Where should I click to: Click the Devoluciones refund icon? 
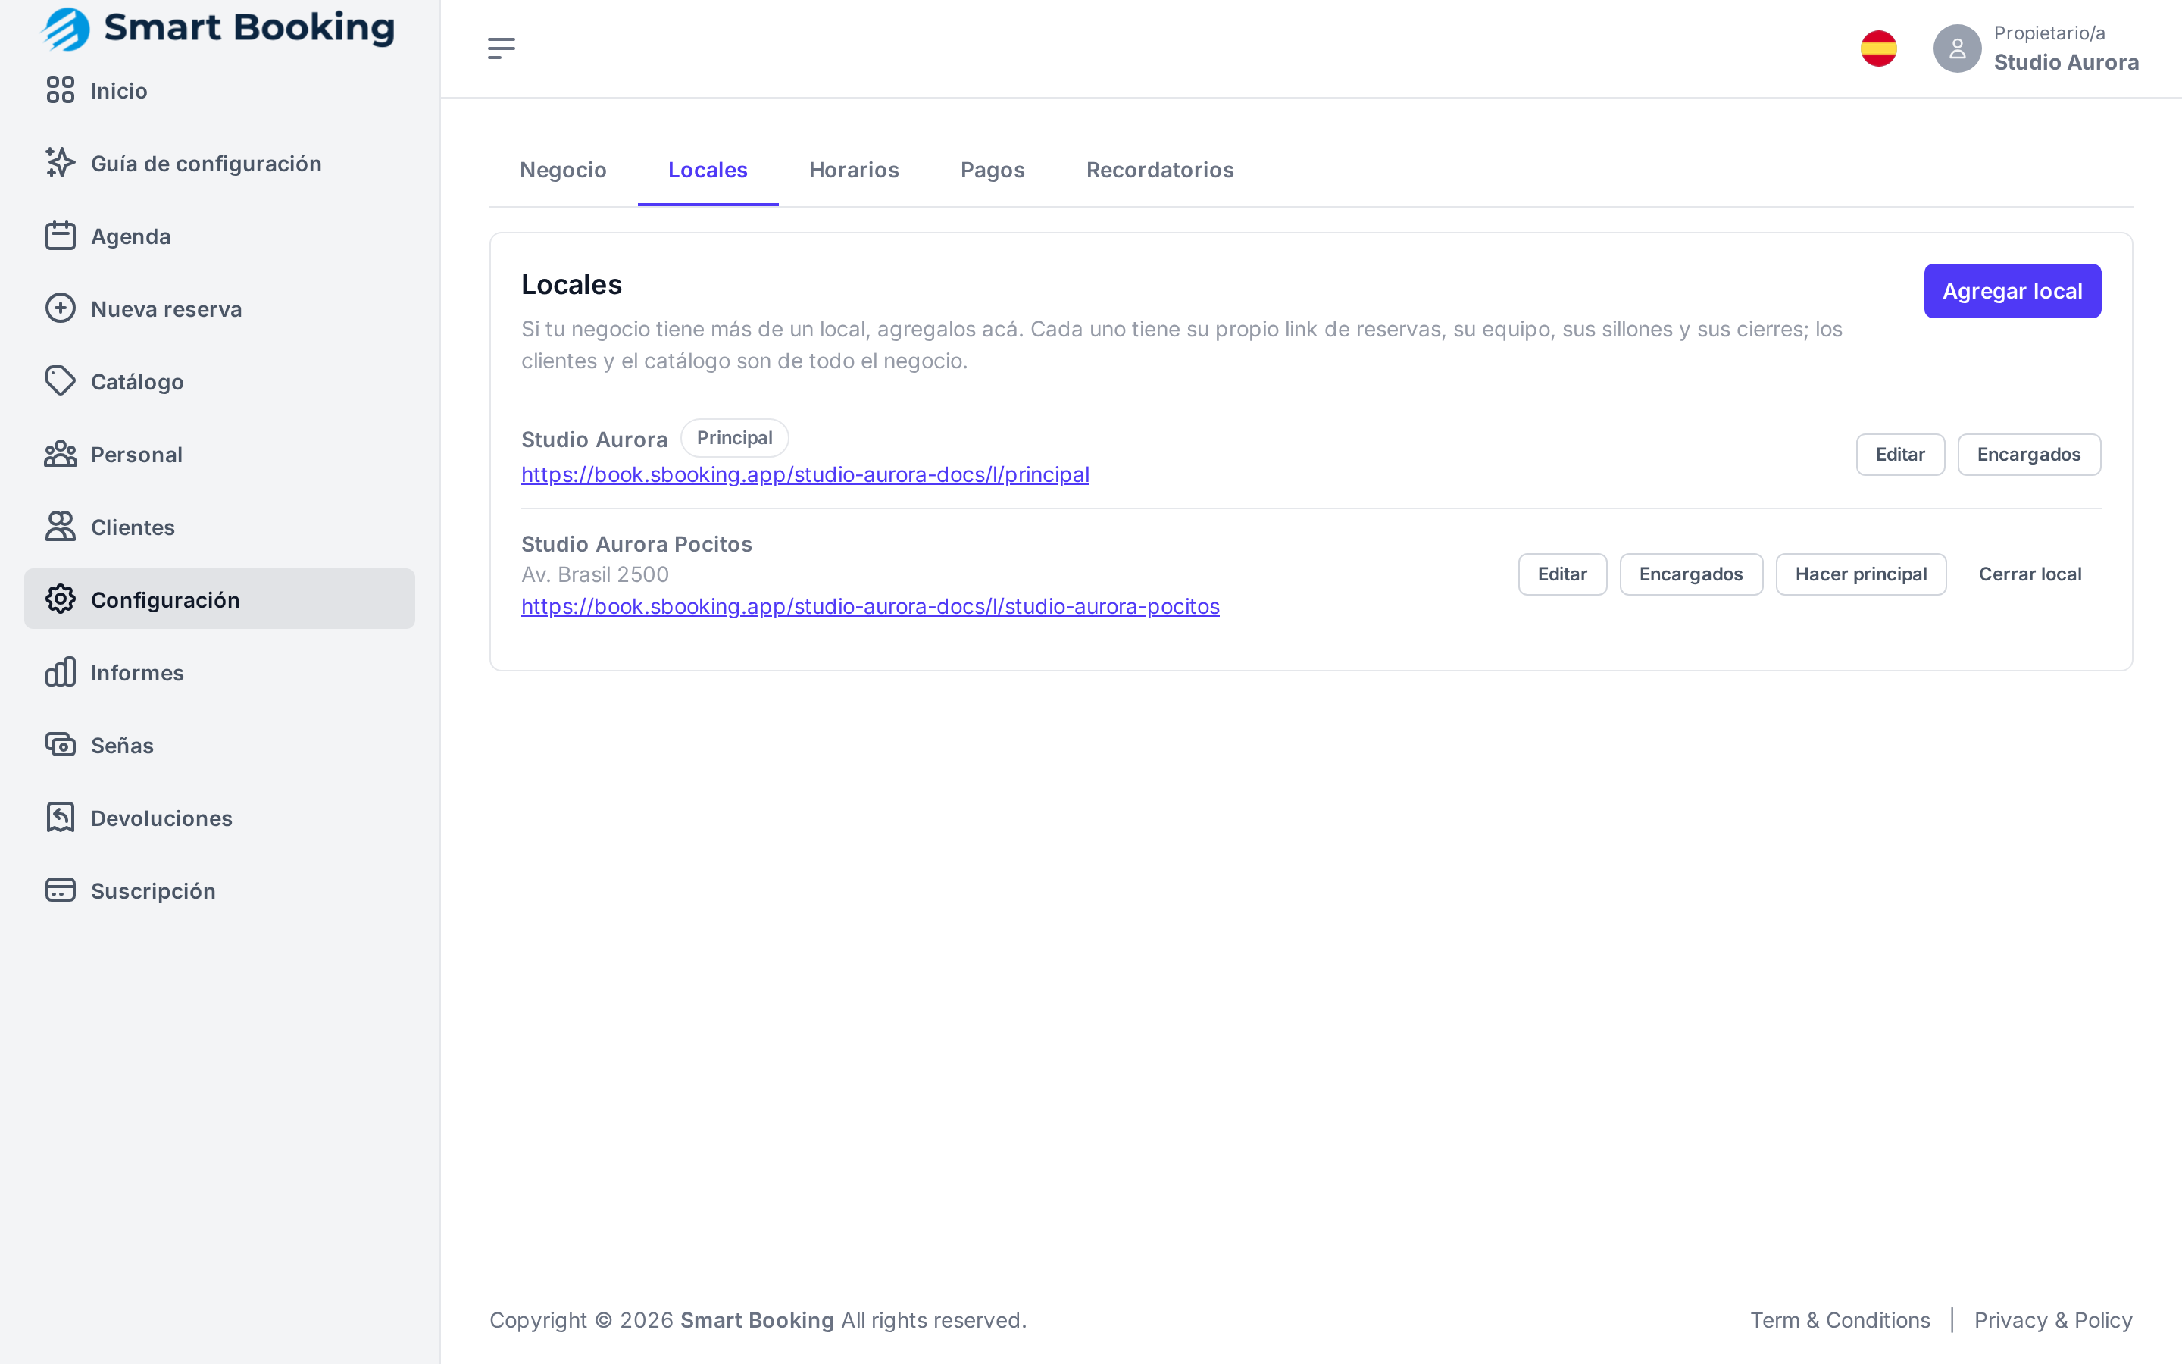point(61,818)
